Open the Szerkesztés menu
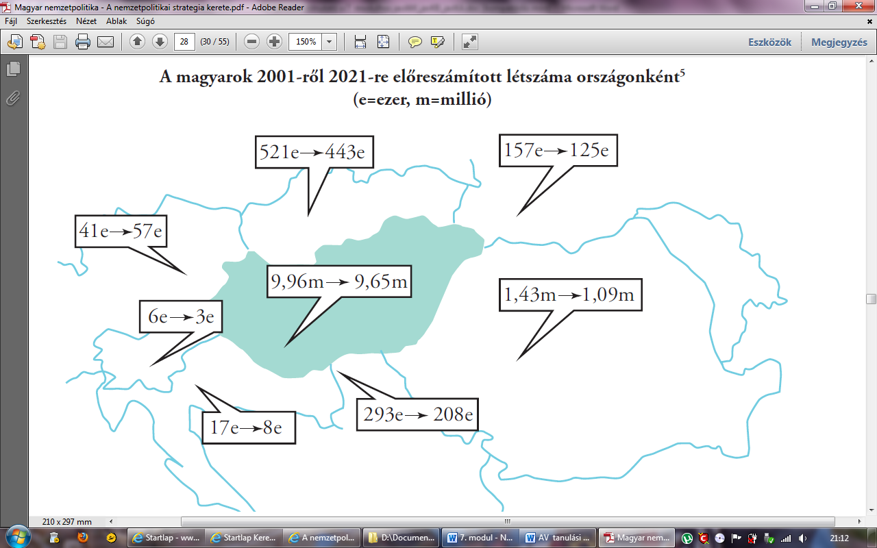 tap(47, 21)
